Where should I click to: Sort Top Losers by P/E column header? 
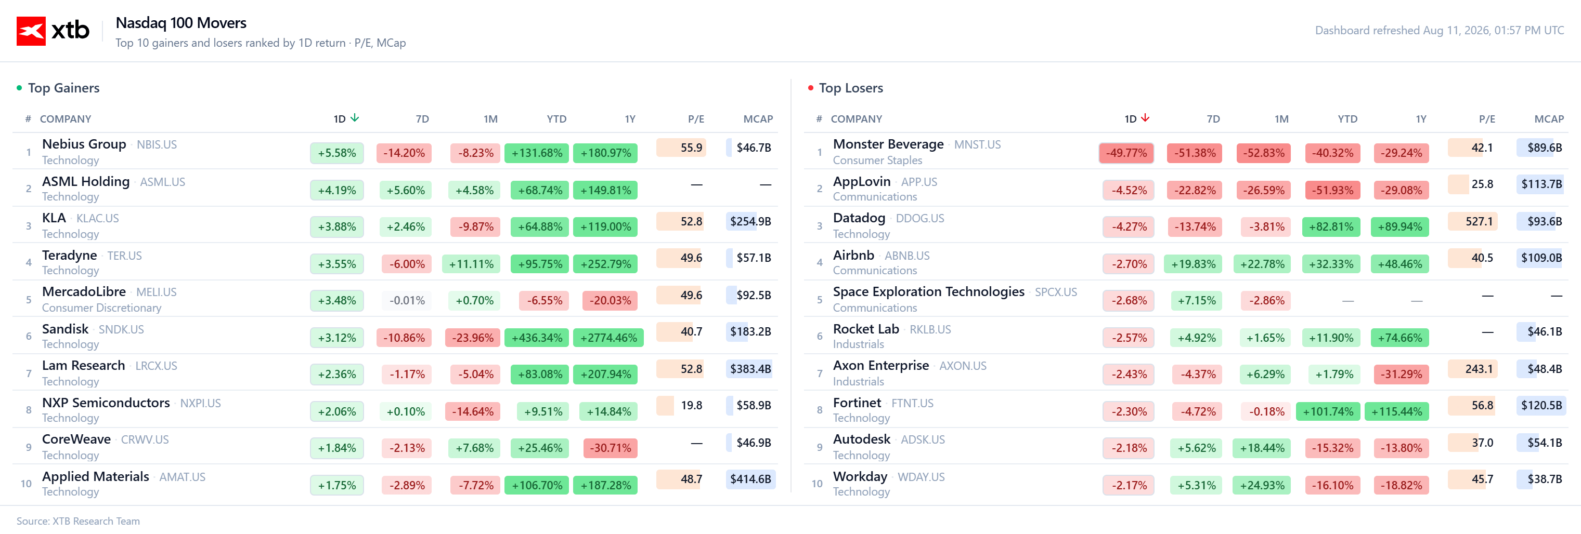[x=1486, y=119]
